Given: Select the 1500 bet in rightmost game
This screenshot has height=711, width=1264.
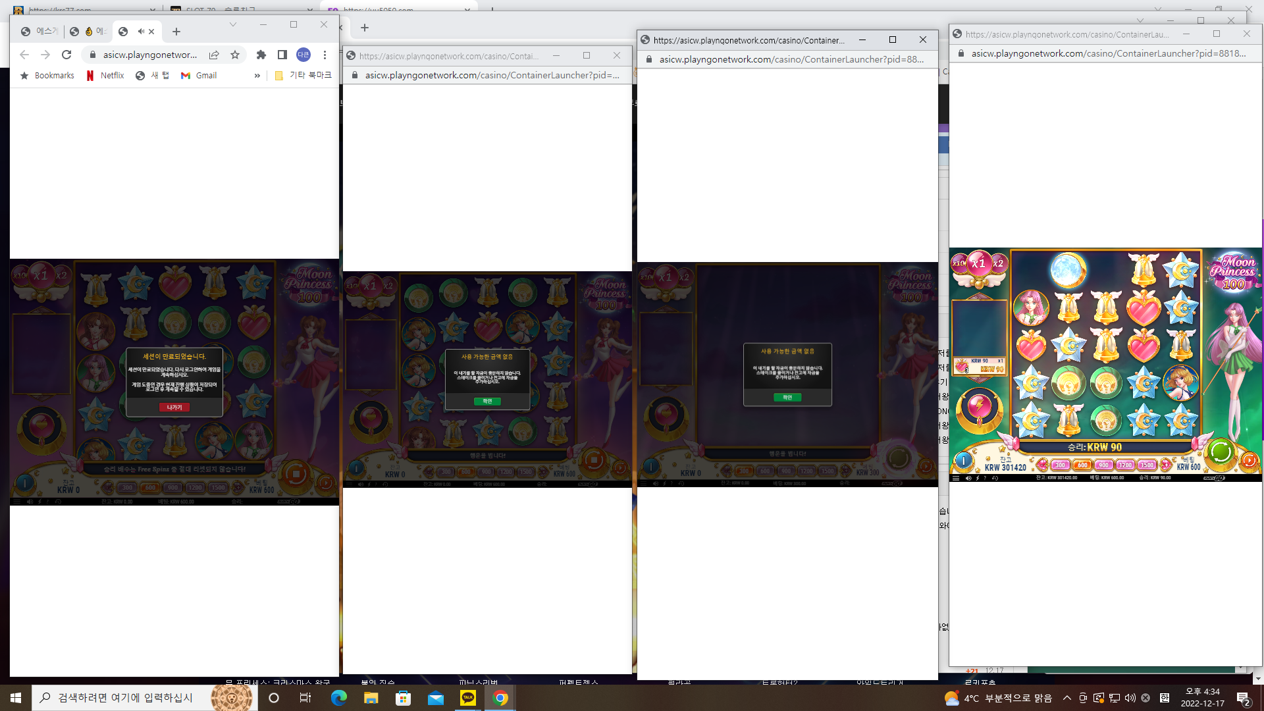Looking at the screenshot, I should pyautogui.click(x=1147, y=465).
